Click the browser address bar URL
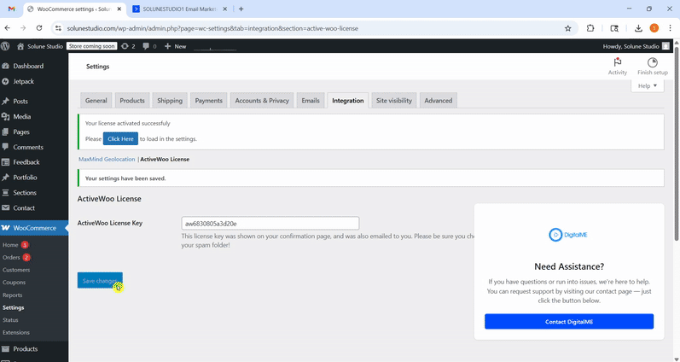The height and width of the screenshot is (362, 680). point(212,28)
